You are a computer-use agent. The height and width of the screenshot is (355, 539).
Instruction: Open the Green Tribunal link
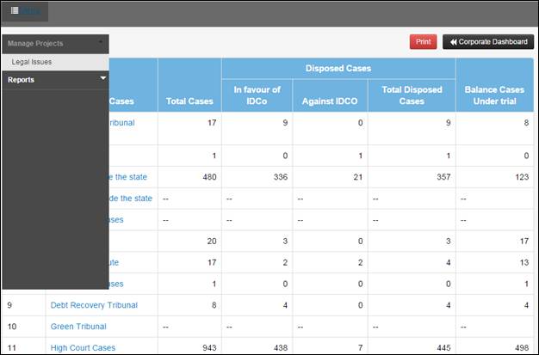pyautogui.click(x=78, y=327)
